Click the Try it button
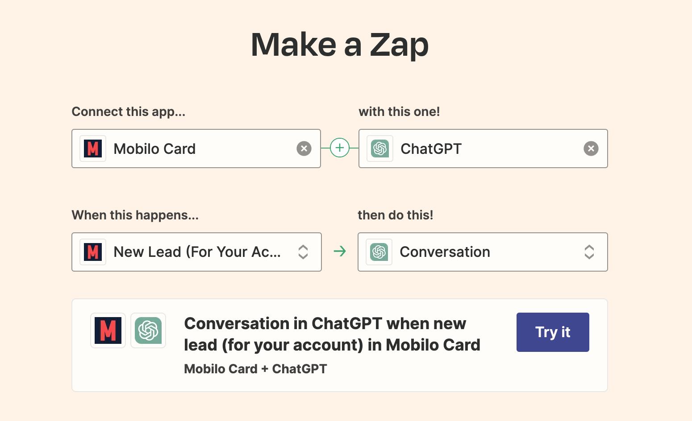 point(552,332)
